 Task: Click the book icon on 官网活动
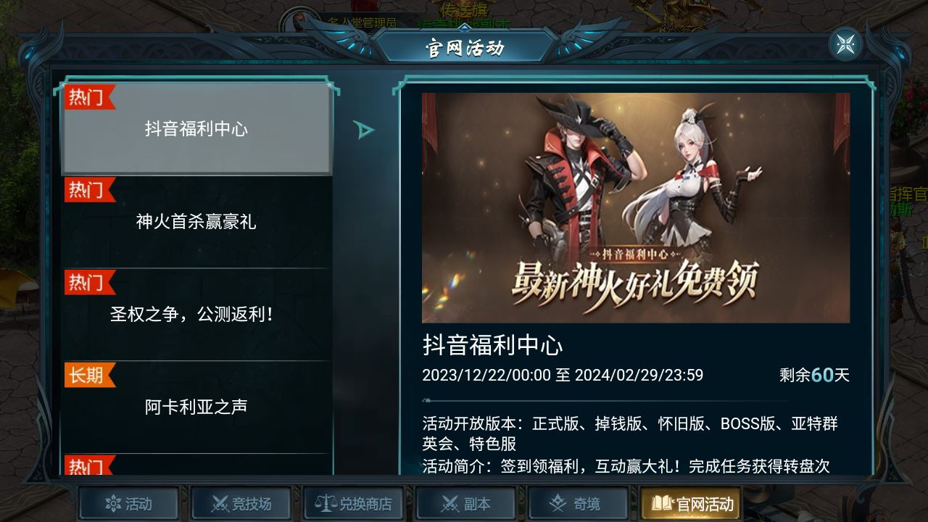coord(662,503)
